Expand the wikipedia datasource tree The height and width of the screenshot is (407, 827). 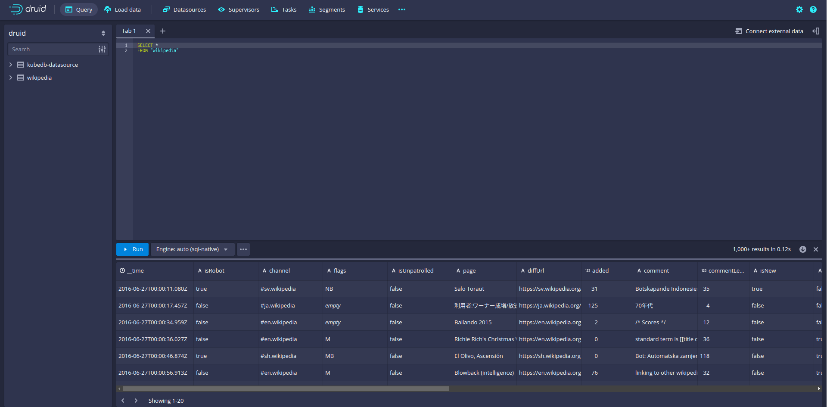[11, 78]
